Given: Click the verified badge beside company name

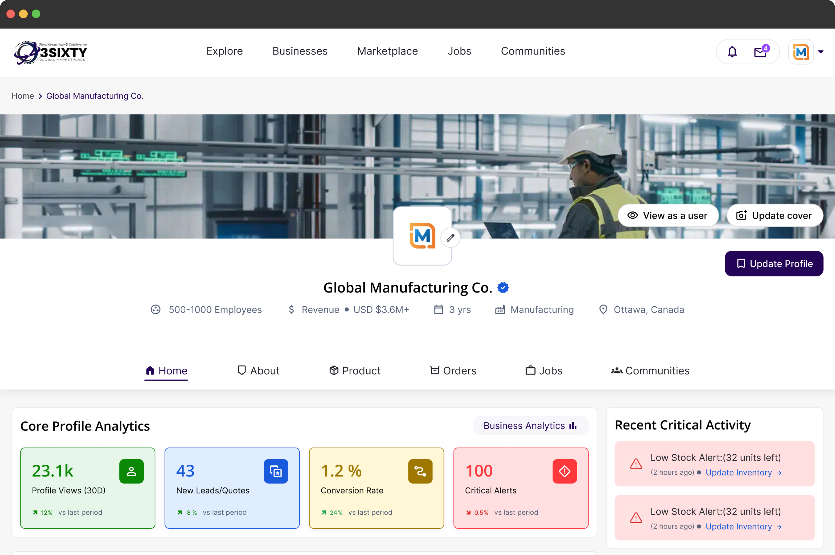Looking at the screenshot, I should (503, 288).
